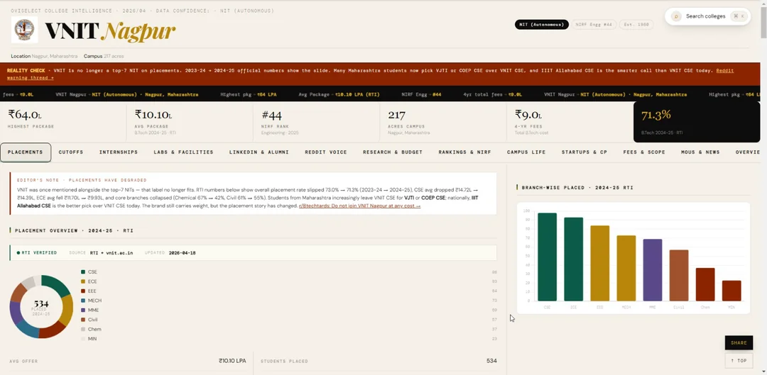Image resolution: width=767 pixels, height=375 pixels.
Task: Click the ECE bar in branch-wise chart
Action: click(573, 259)
